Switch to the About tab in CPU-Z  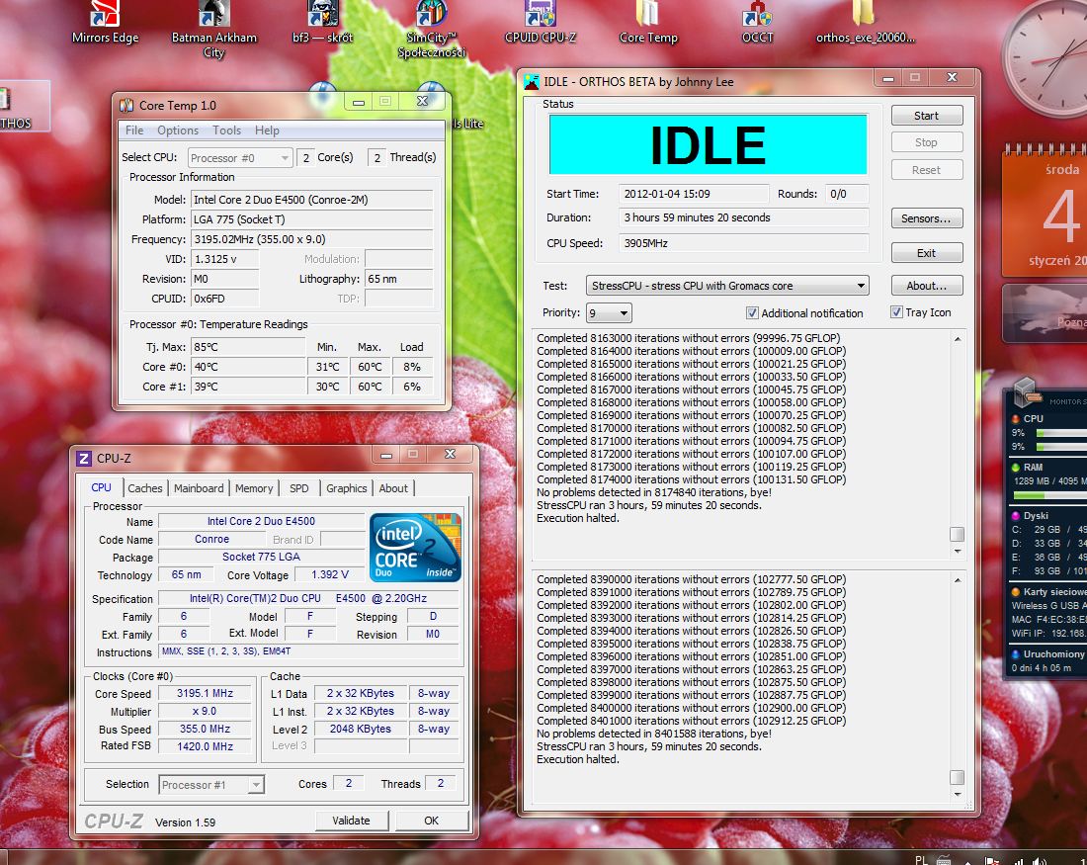[393, 488]
